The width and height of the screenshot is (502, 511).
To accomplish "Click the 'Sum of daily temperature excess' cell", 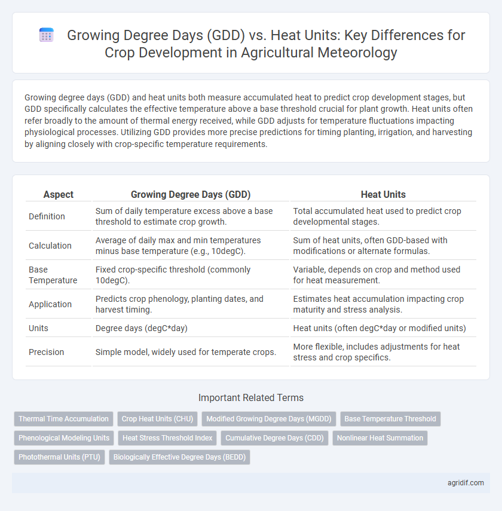I will 191,216.
